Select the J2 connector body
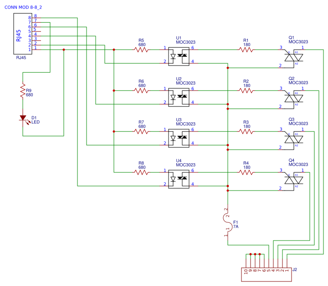The height and width of the screenshot is (286, 328). tap(266, 275)
